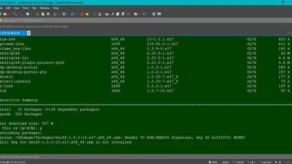Screen dimensions: 292x164
Task: Open the Tools menu
Action: [x=26, y=8]
